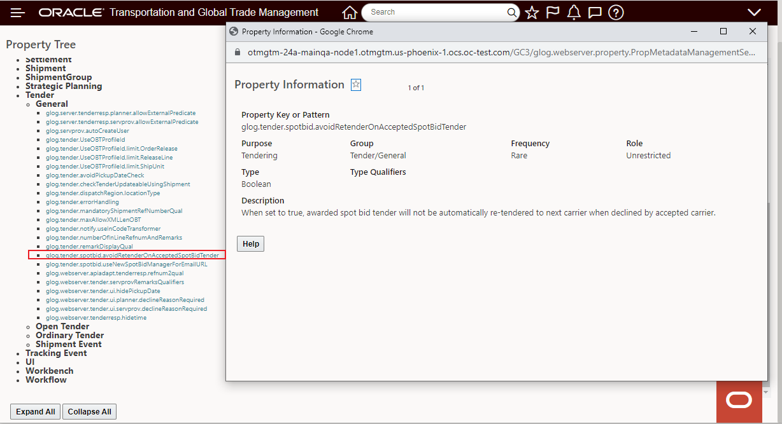Open glog.tender.notify.useInCodeTransformer property
Viewport: 782px width, 424px height.
point(103,228)
